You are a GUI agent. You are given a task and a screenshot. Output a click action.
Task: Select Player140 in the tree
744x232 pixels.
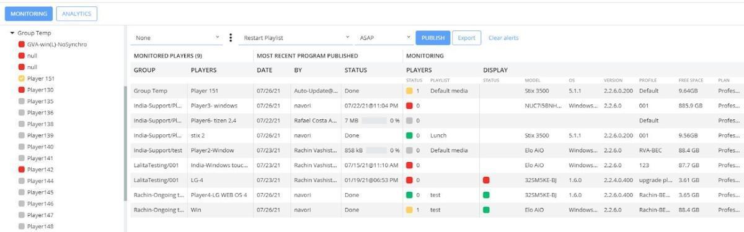coord(40,147)
